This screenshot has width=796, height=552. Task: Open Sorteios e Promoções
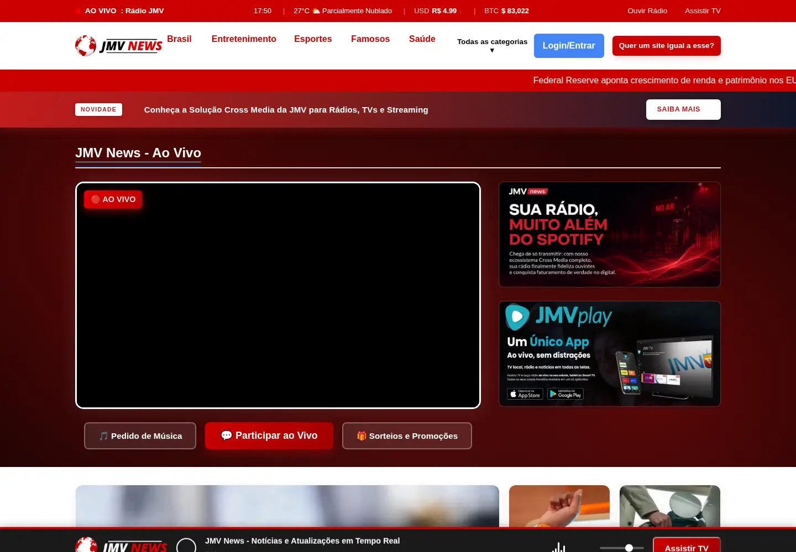click(407, 436)
